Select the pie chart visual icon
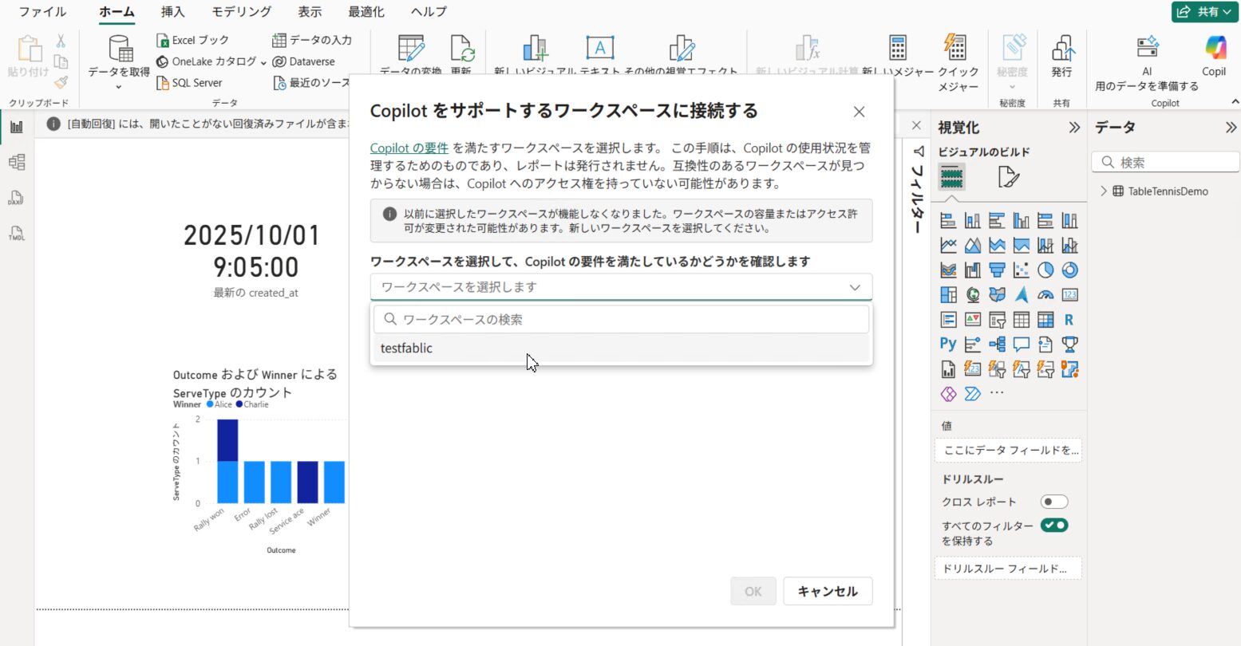The image size is (1241, 646). tap(1045, 270)
